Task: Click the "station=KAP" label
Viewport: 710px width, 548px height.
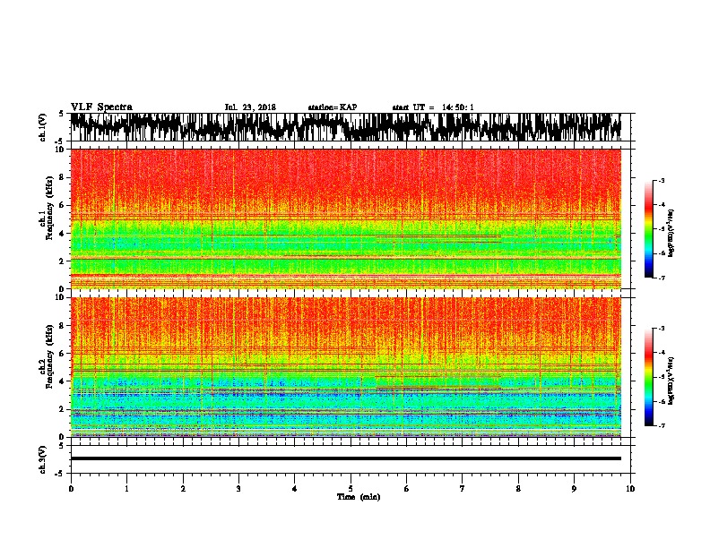Action: point(333,107)
